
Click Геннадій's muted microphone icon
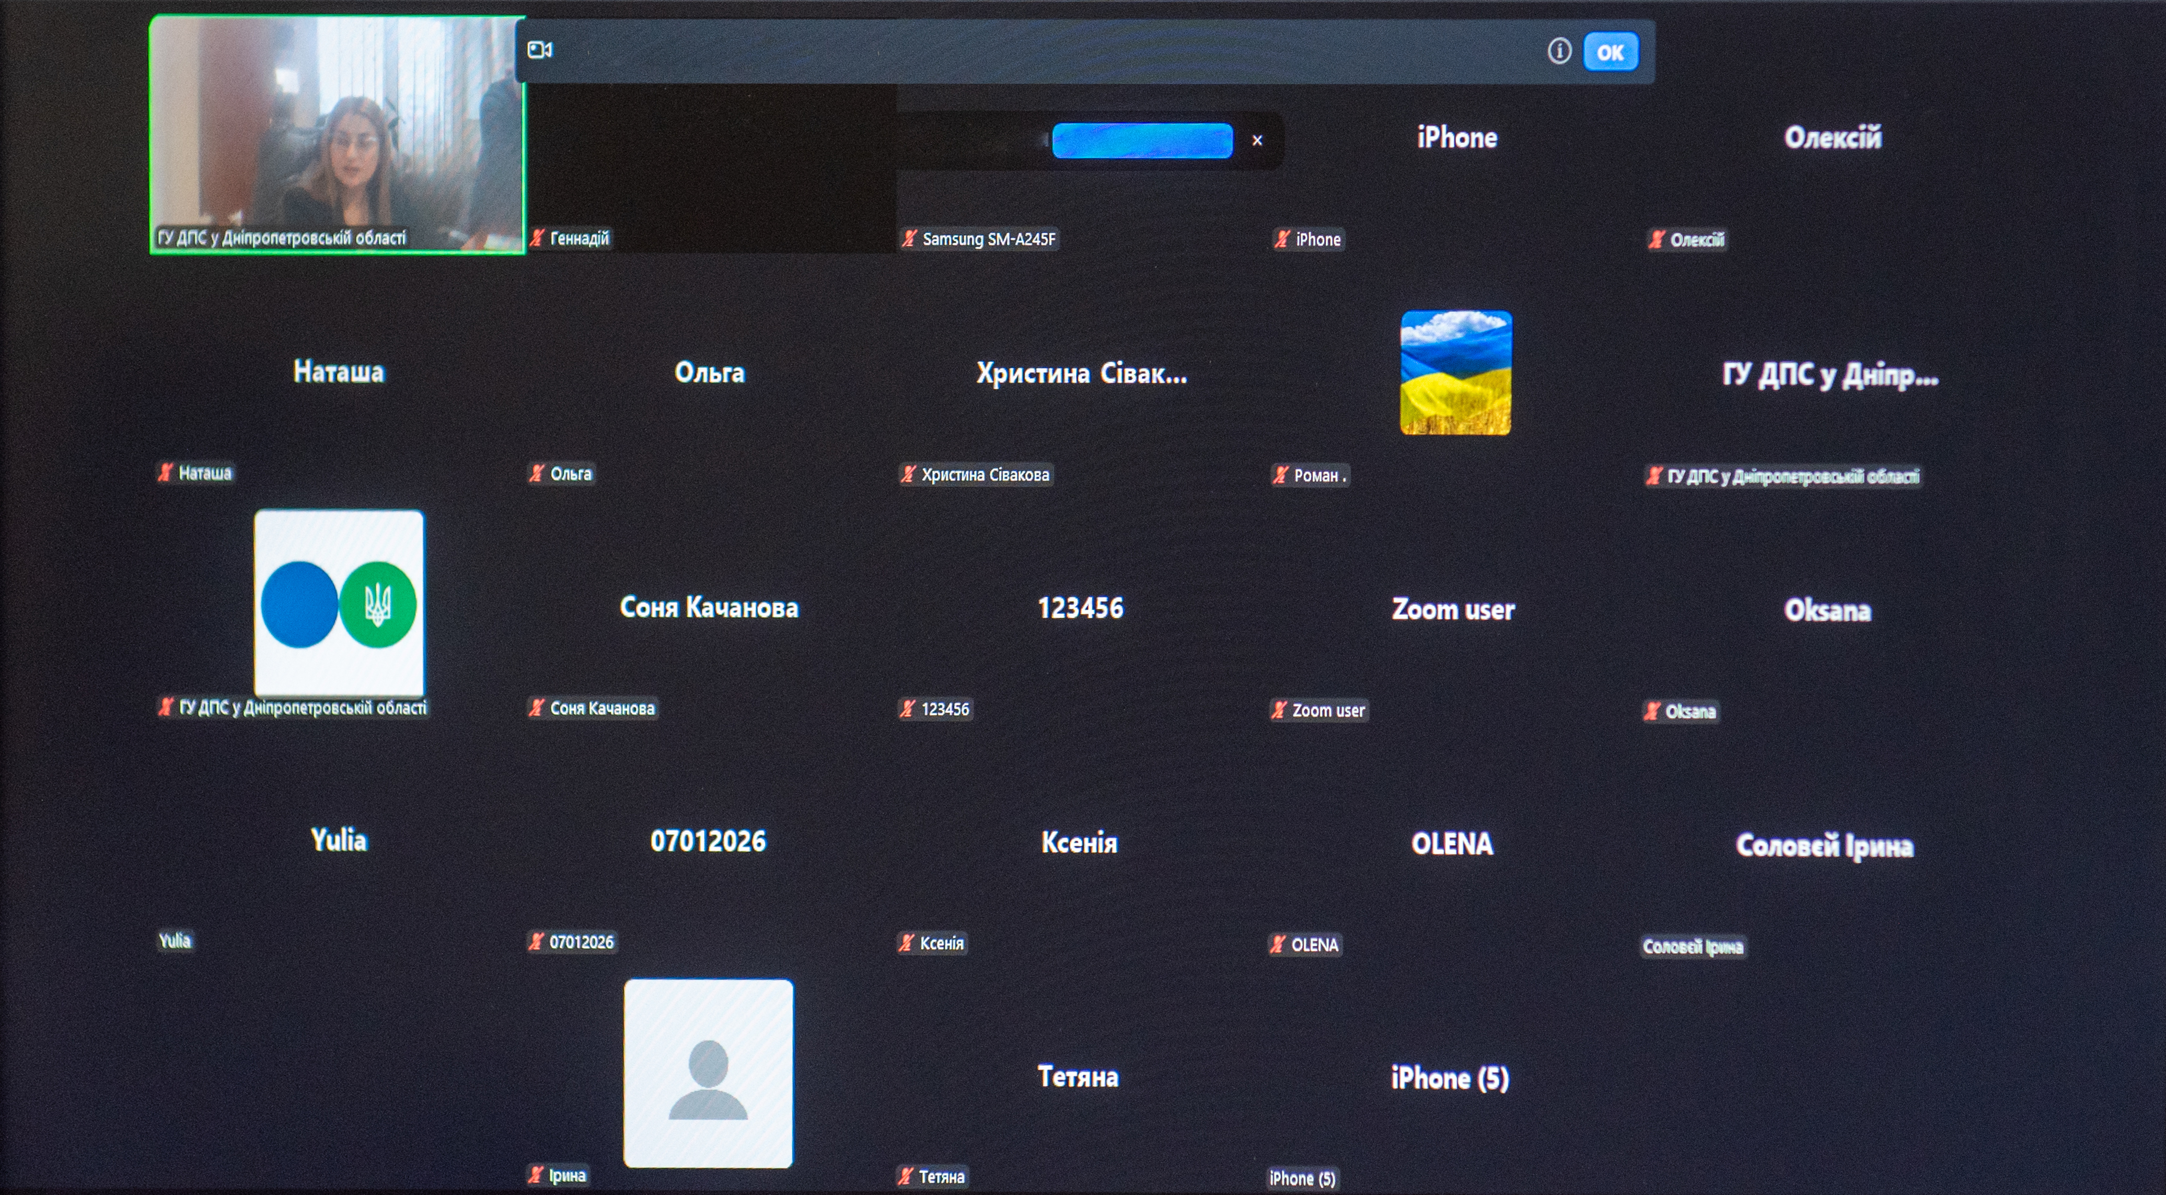pos(538,239)
